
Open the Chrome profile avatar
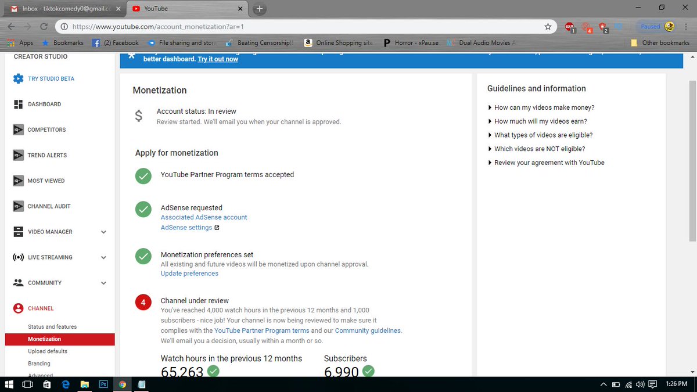[670, 27]
